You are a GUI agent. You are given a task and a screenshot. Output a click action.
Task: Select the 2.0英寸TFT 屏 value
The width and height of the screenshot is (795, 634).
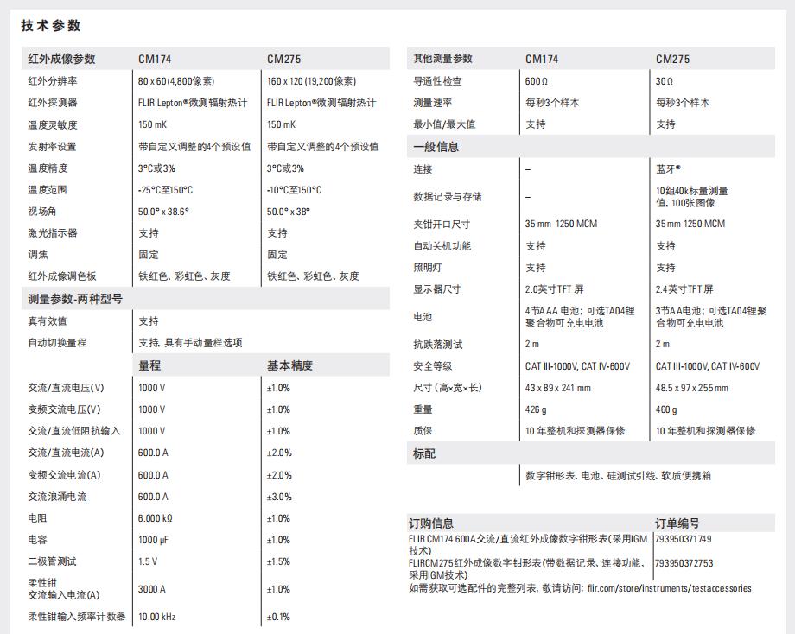pyautogui.click(x=554, y=289)
